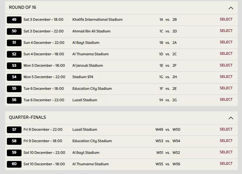Click the W53 vs. W54 matchup text
The width and height of the screenshot is (242, 174).
point(168,141)
